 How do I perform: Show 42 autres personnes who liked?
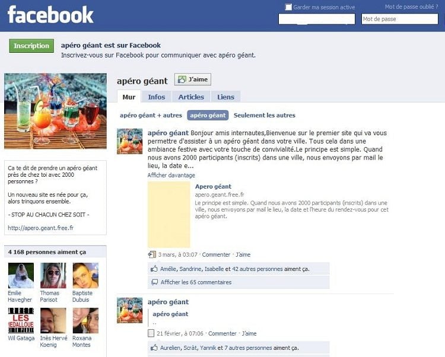[x=258, y=269]
